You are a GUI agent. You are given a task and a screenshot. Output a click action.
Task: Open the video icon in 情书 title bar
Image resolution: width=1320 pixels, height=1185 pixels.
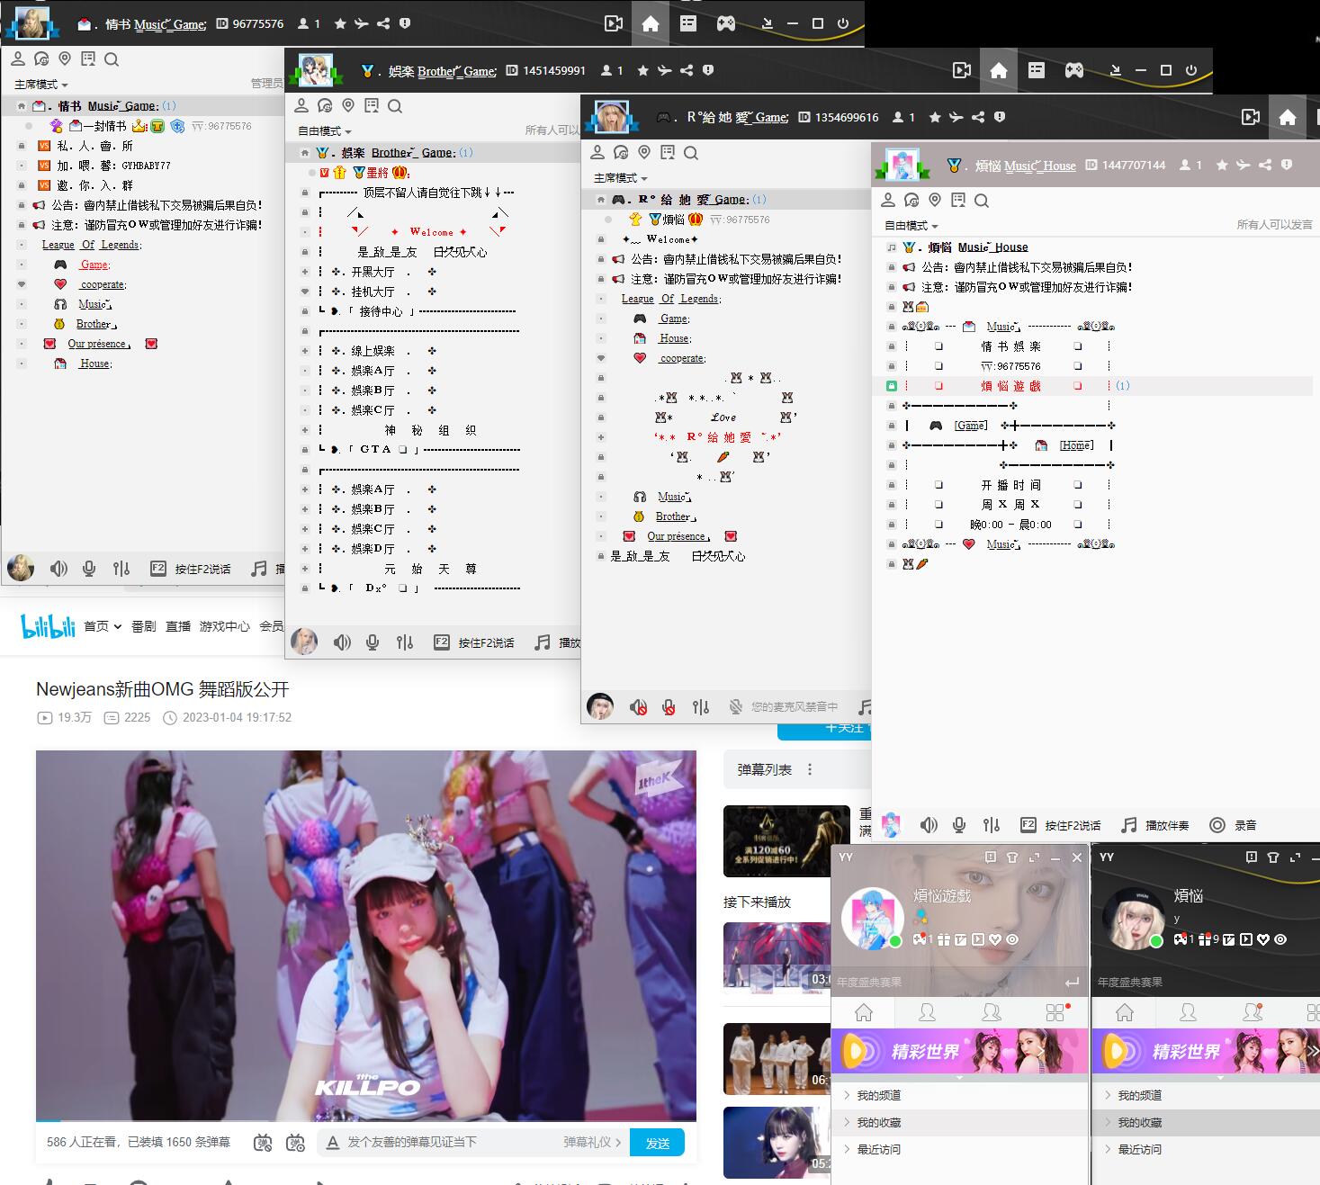click(614, 23)
